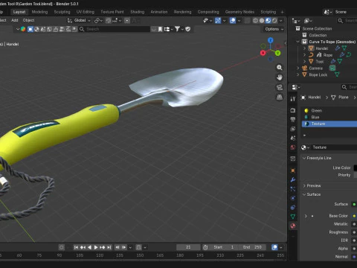This screenshot has width=357, height=268.
Task: Click the zoom view magnifier icon
Action: [x=280, y=68]
